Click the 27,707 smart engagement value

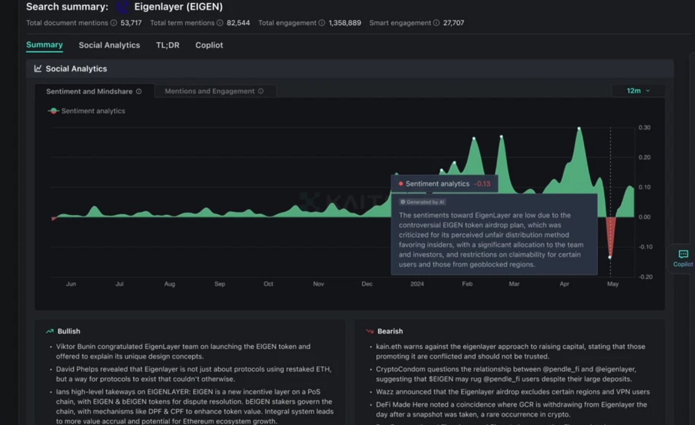click(453, 23)
